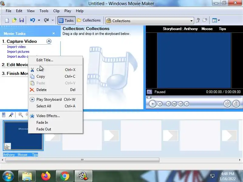Split the clip at the current frame

click(227, 104)
